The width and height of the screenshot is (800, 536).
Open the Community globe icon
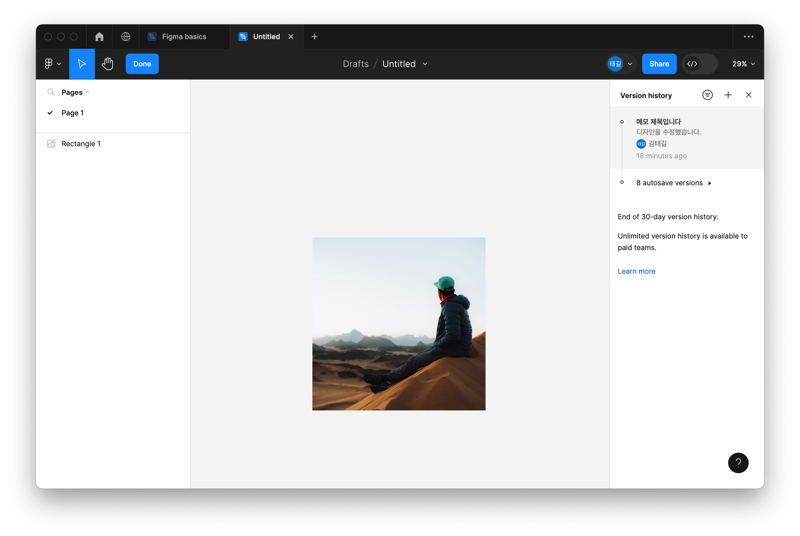[125, 37]
